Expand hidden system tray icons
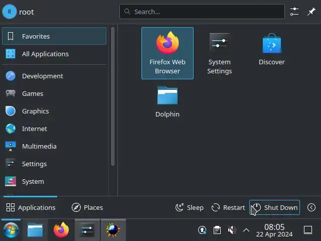Screen dimensions: 321x241 (246, 230)
